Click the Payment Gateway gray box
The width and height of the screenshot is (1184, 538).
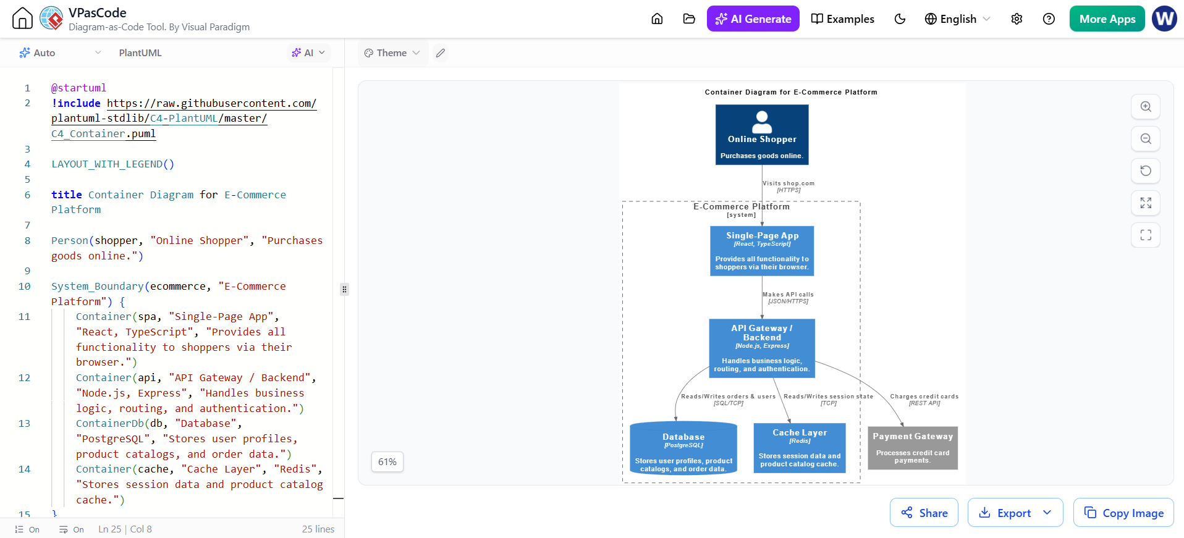[913, 448]
